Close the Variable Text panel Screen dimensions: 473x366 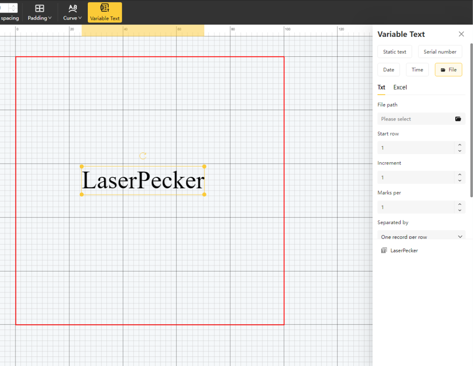461,34
